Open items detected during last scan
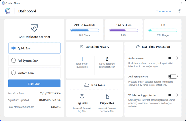 coord(107,63)
